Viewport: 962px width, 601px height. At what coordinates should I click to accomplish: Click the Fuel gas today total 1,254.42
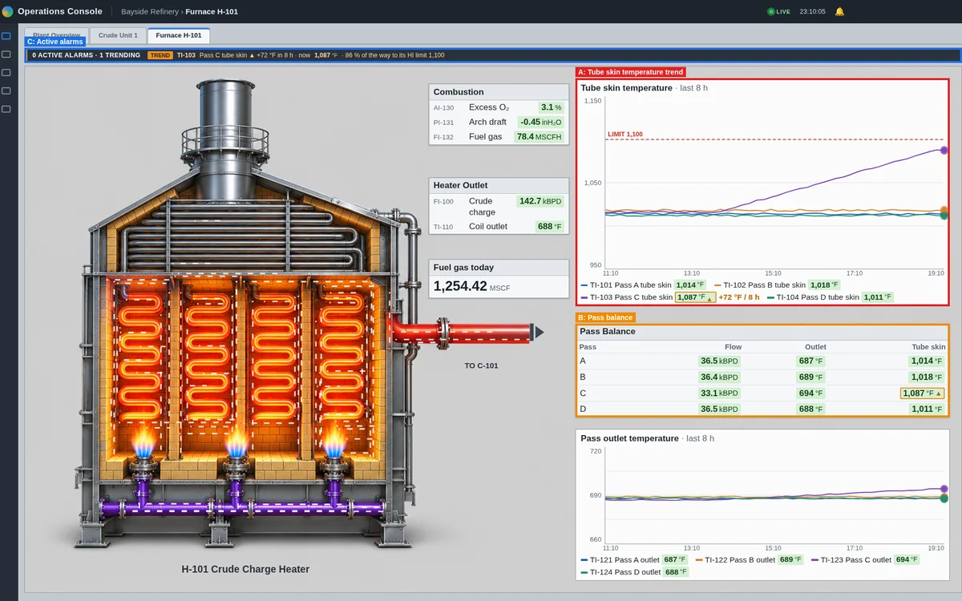click(460, 285)
